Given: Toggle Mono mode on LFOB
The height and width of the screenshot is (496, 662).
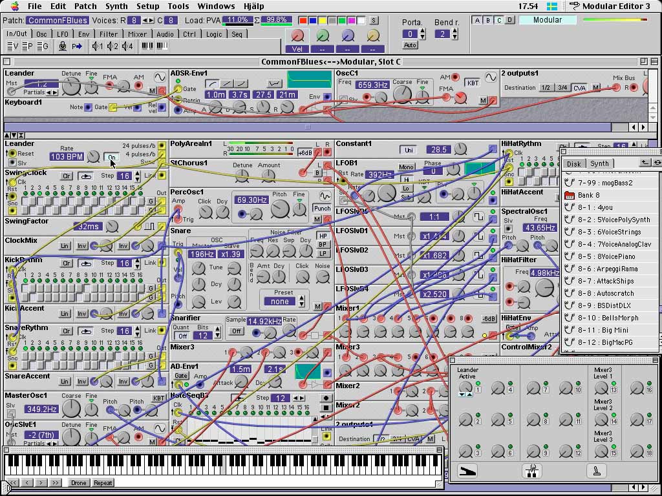Looking at the screenshot, I should click(407, 167).
